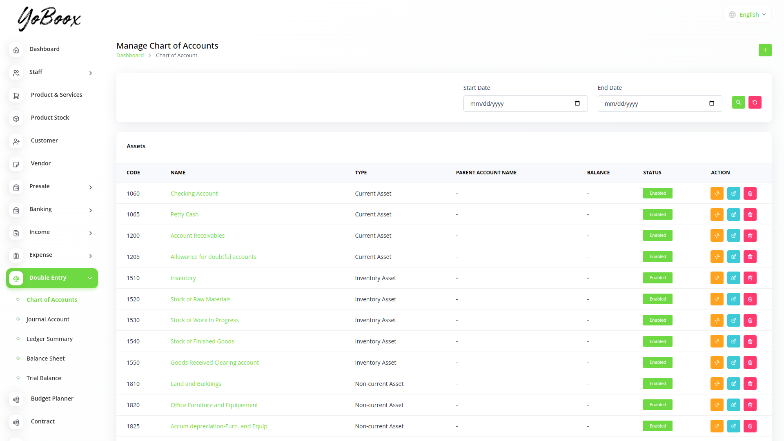The width and height of the screenshot is (784, 441).
Task: Open calendar picker in Start Date field
Action: pyautogui.click(x=577, y=103)
